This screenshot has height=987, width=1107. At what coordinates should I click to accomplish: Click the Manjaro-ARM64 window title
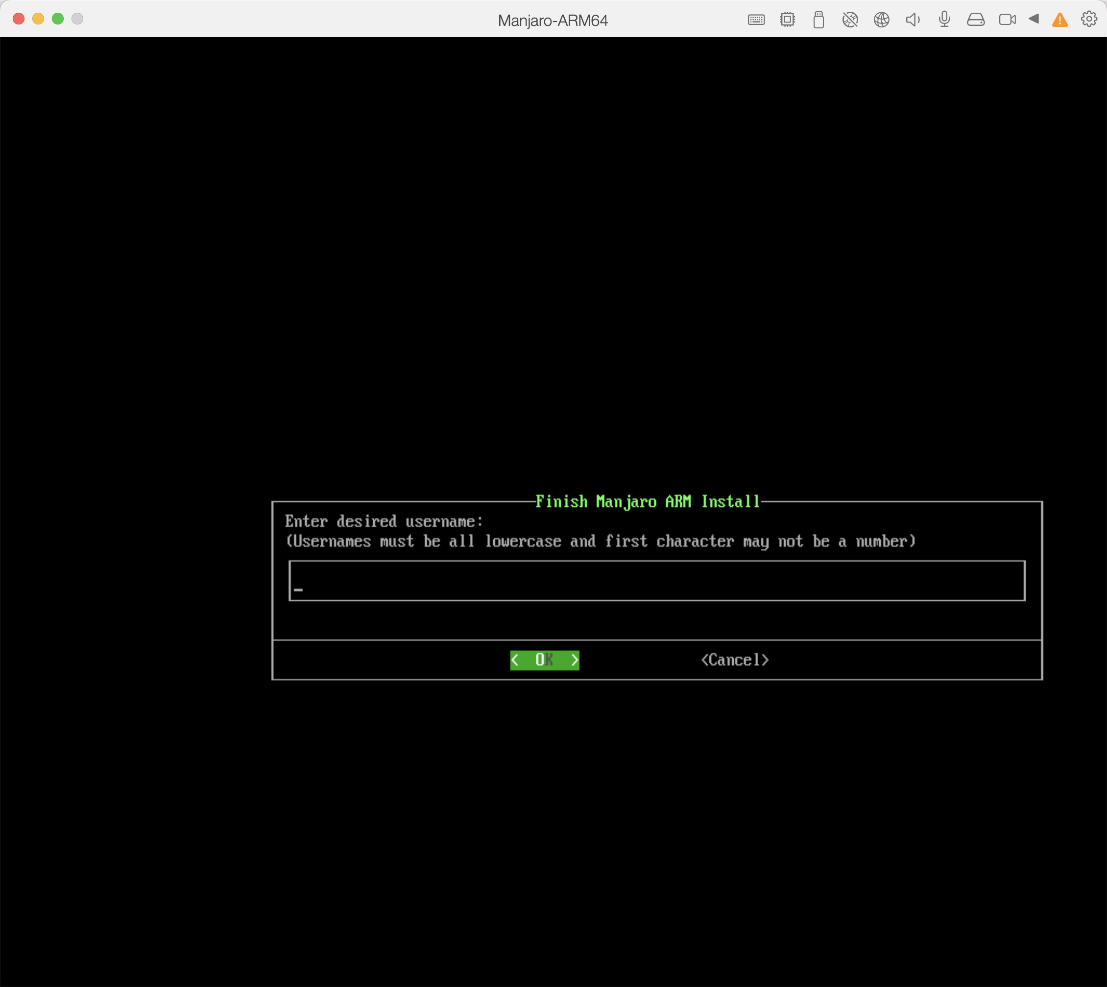coord(553,21)
